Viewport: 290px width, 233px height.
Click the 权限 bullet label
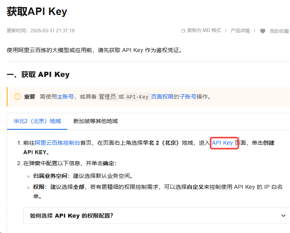pos(39,187)
